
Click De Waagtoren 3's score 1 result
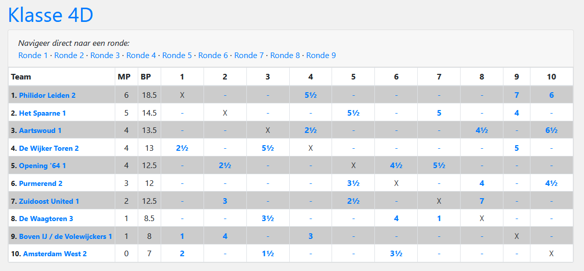click(439, 219)
